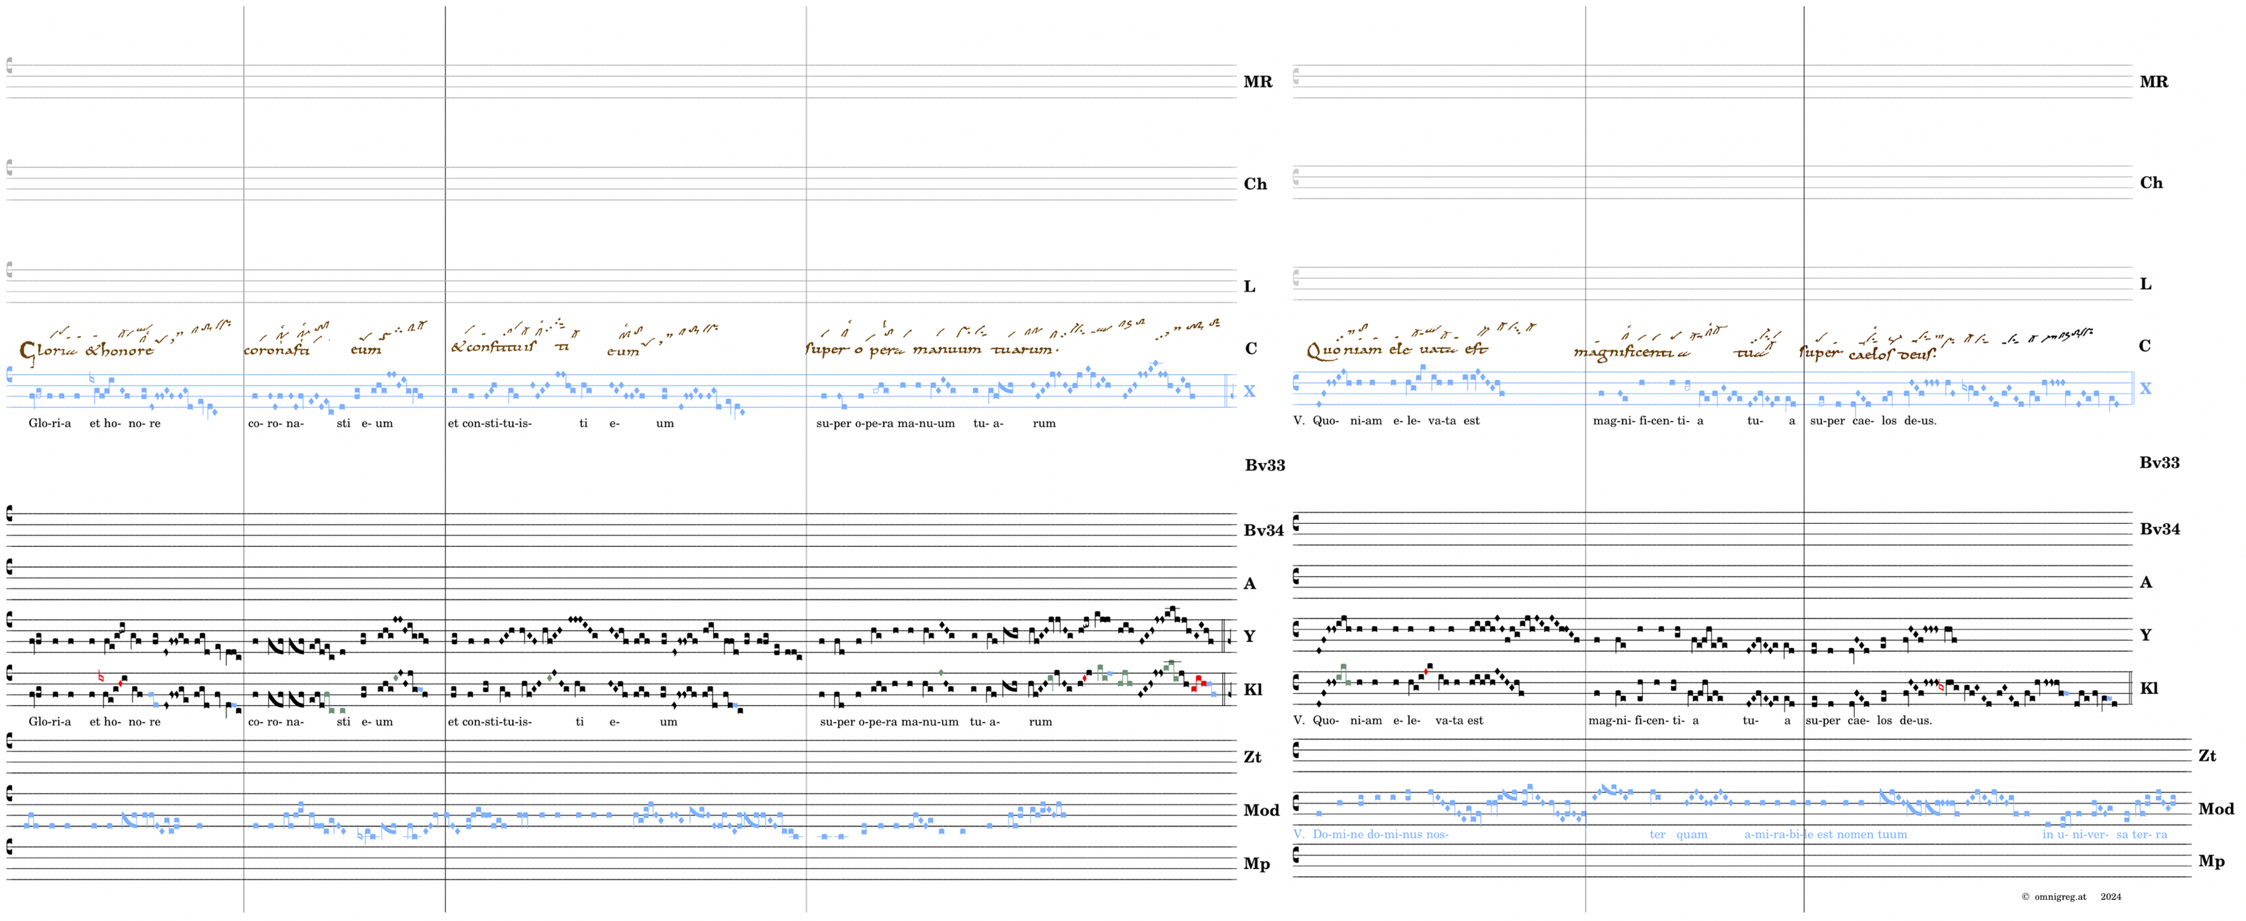
Task: Click the brown manuscript word 'magnificentia'
Action: (x=1631, y=352)
